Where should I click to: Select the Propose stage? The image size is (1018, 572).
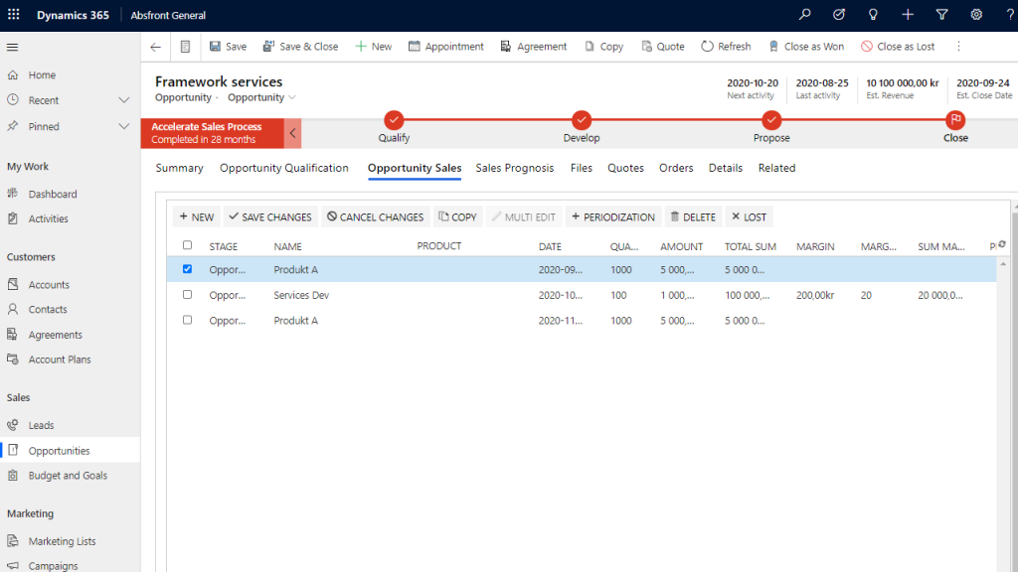click(x=771, y=120)
